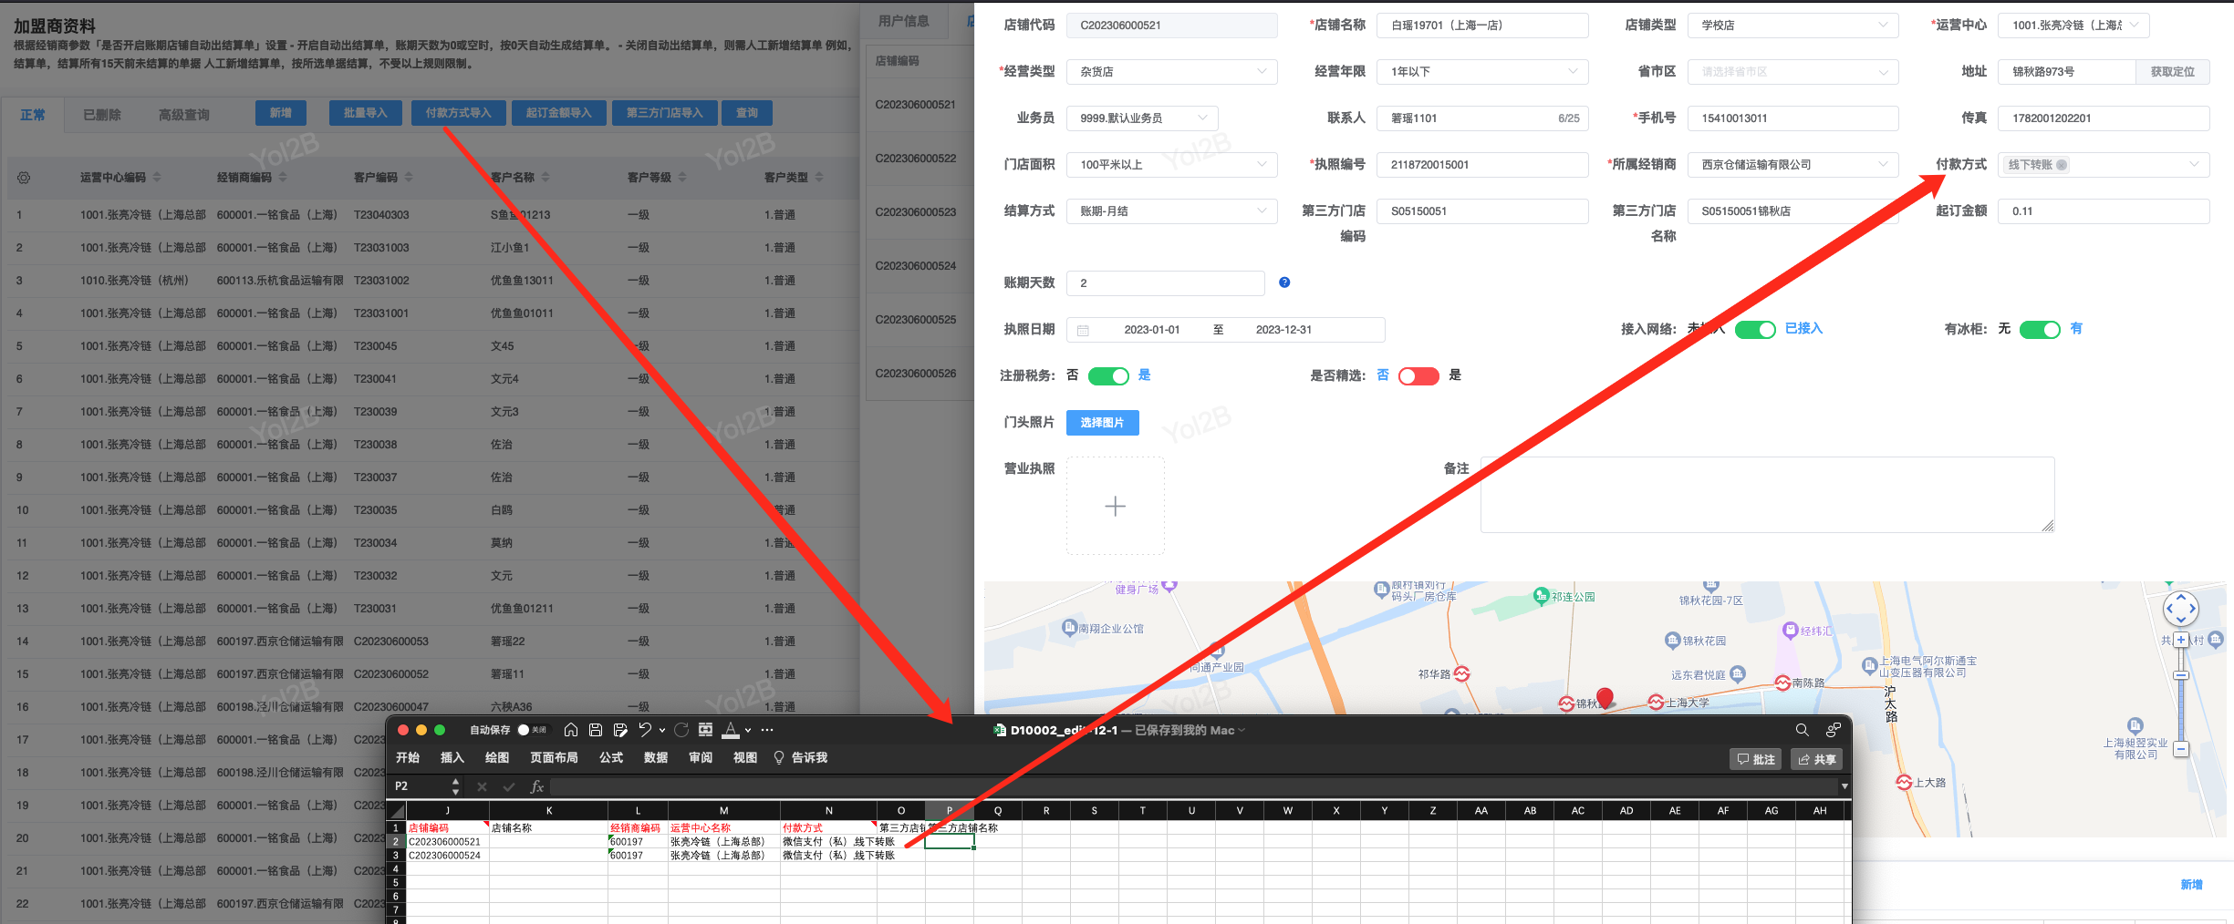Open the 业务员 dropdown
2234x924 pixels.
coord(1142,118)
